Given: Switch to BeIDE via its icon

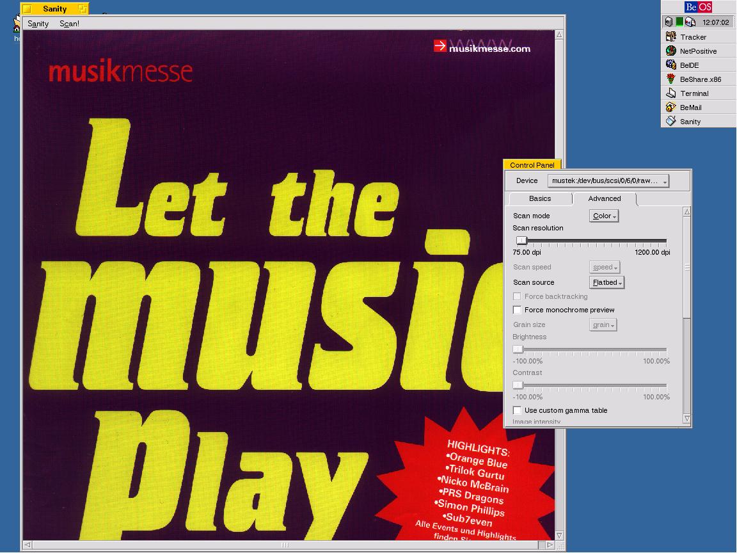Looking at the screenshot, I should click(x=671, y=65).
